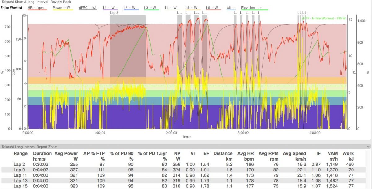Toggle the L6 W red legend entry

213,7
